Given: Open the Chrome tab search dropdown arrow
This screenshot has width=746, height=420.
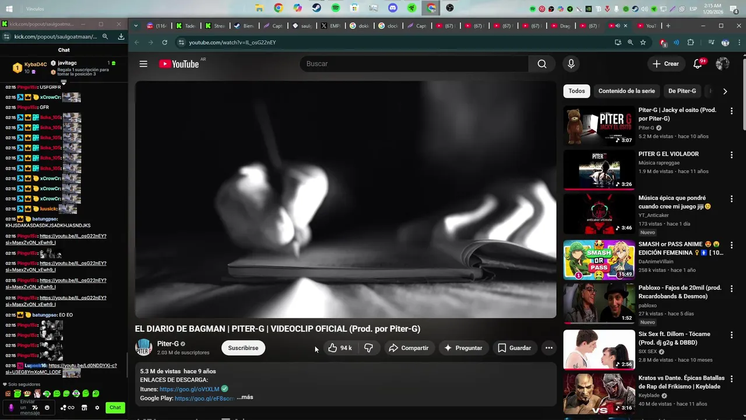Looking at the screenshot, I should pos(136,26).
